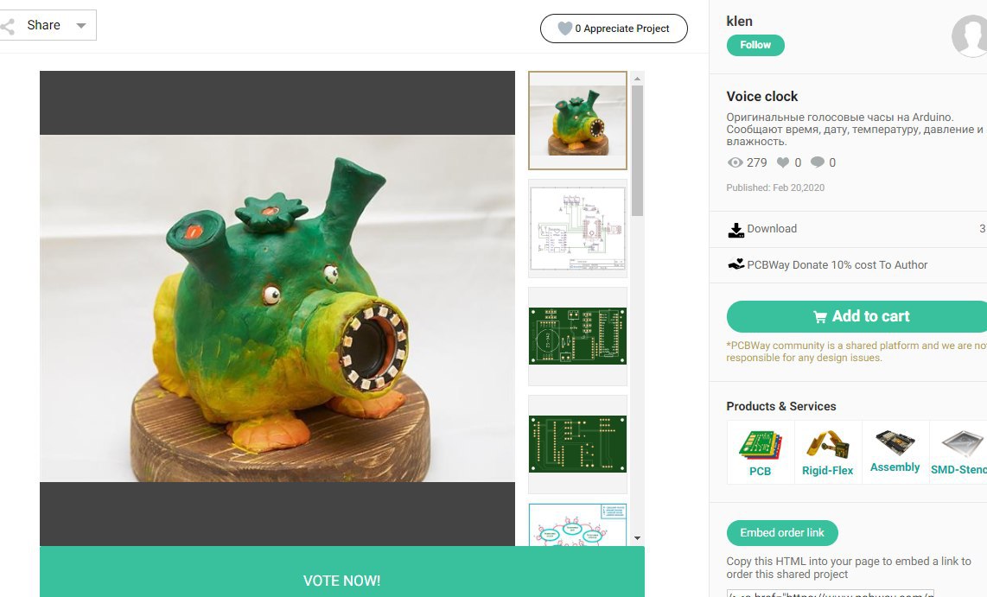Click the heart icon in Appreciate Project
The width and height of the screenshot is (987, 597).
(564, 29)
